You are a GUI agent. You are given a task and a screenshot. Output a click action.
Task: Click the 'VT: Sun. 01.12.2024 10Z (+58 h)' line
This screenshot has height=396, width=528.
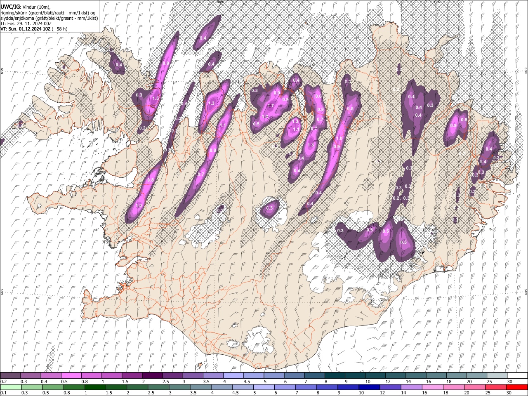click(34, 29)
